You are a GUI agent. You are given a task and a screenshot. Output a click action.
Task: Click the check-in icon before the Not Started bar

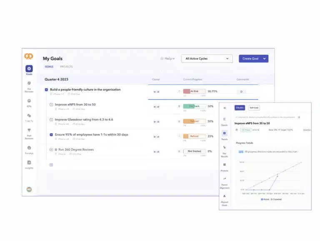[x=179, y=151]
